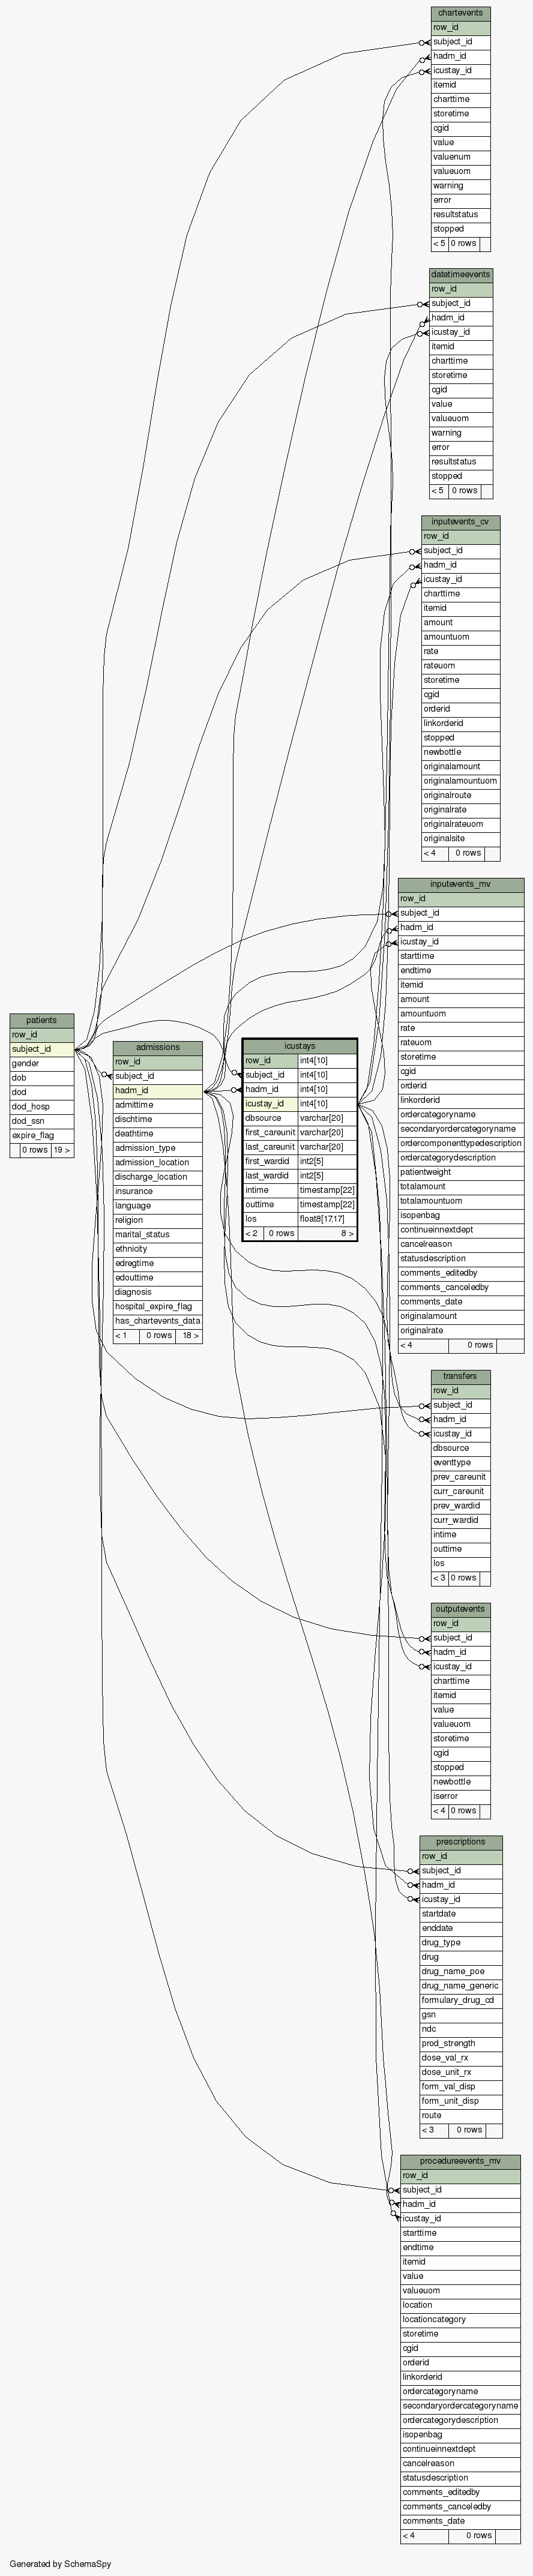Click the prod_strength column
The image size is (533, 2576).
[x=460, y=2043]
